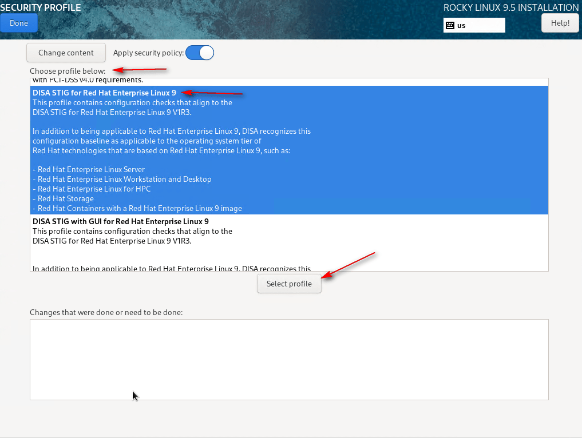Click the 'Red Hat Storage' list line
Viewport: 582px width, 438px height.
click(x=65, y=198)
